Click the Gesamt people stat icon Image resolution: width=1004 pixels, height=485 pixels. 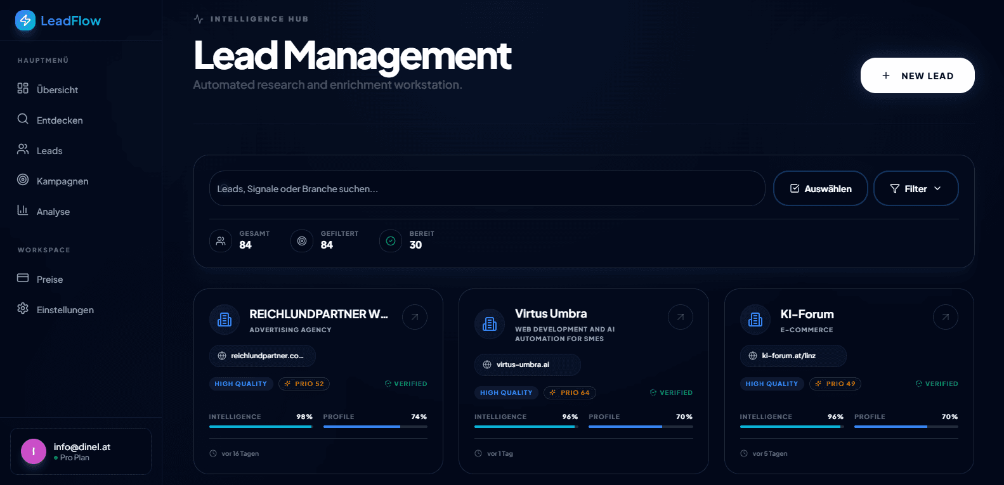click(221, 241)
